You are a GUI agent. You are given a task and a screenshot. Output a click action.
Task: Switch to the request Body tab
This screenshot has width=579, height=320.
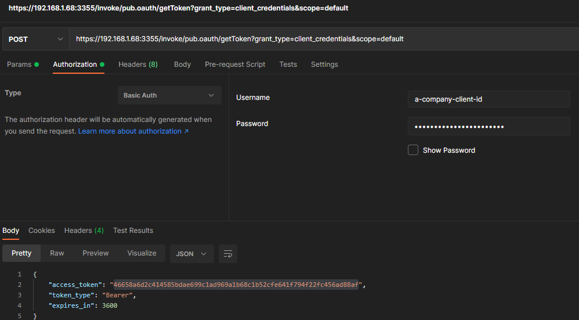coord(182,64)
